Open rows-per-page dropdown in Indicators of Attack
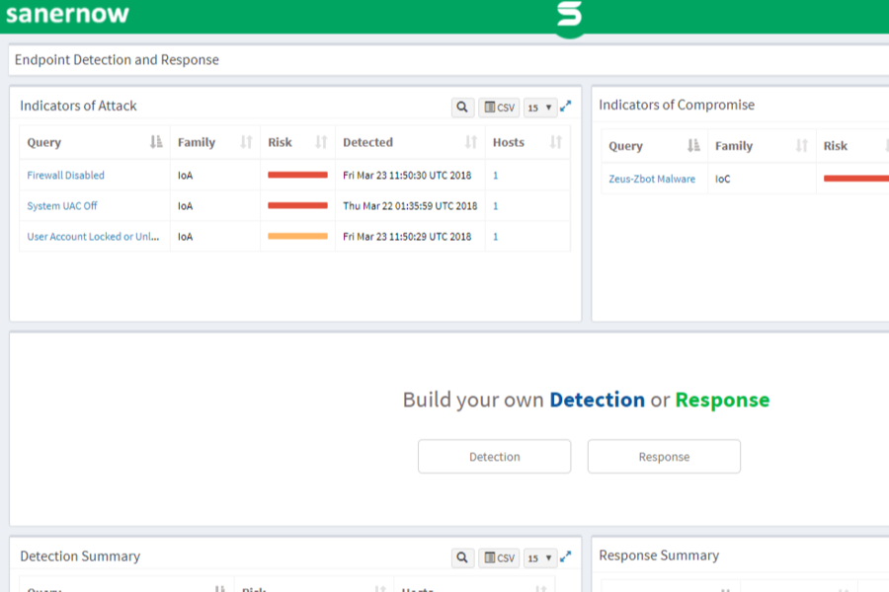Screen dimensions: 889x592 539,108
